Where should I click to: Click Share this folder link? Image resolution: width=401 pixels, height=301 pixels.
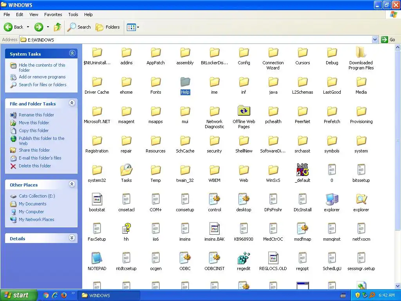tap(34, 150)
